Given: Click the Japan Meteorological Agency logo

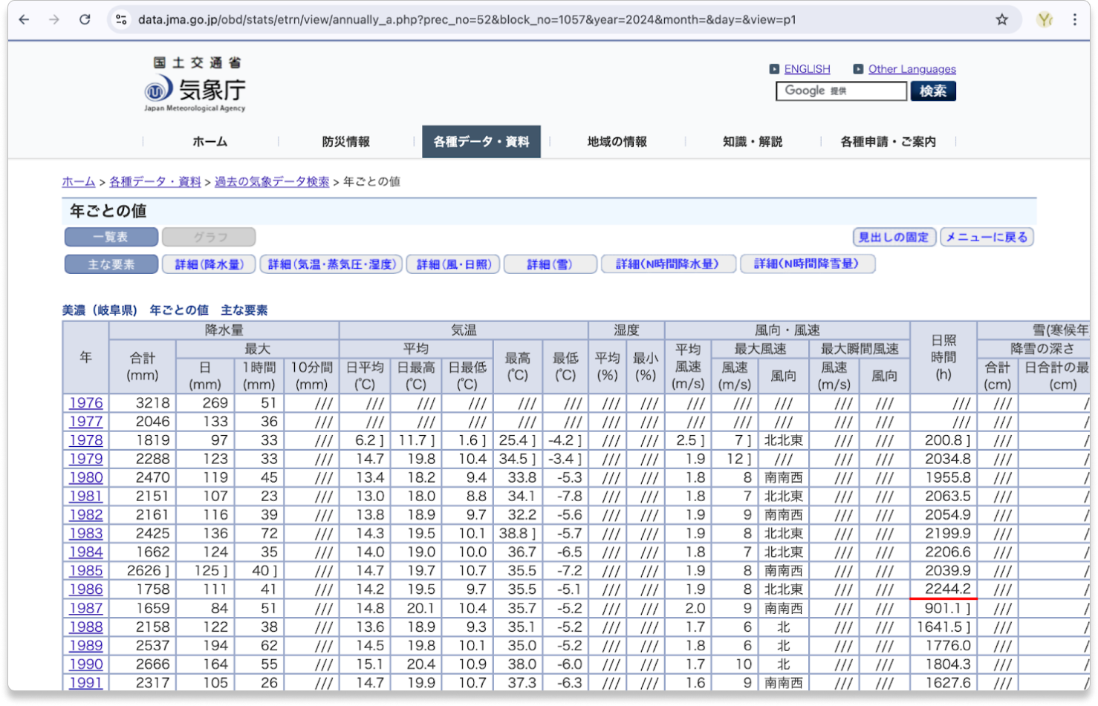Looking at the screenshot, I should (195, 85).
